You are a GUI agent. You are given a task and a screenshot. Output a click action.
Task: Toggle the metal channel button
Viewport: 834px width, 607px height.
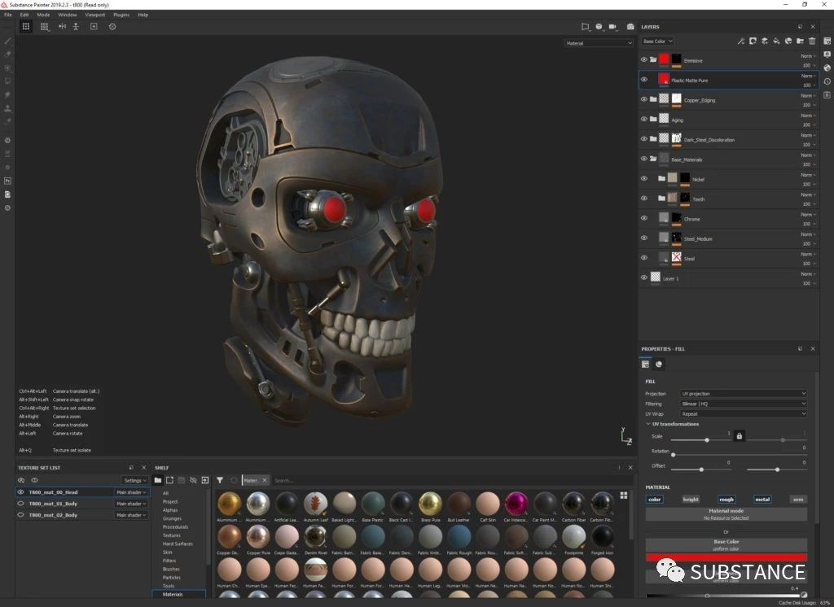762,499
